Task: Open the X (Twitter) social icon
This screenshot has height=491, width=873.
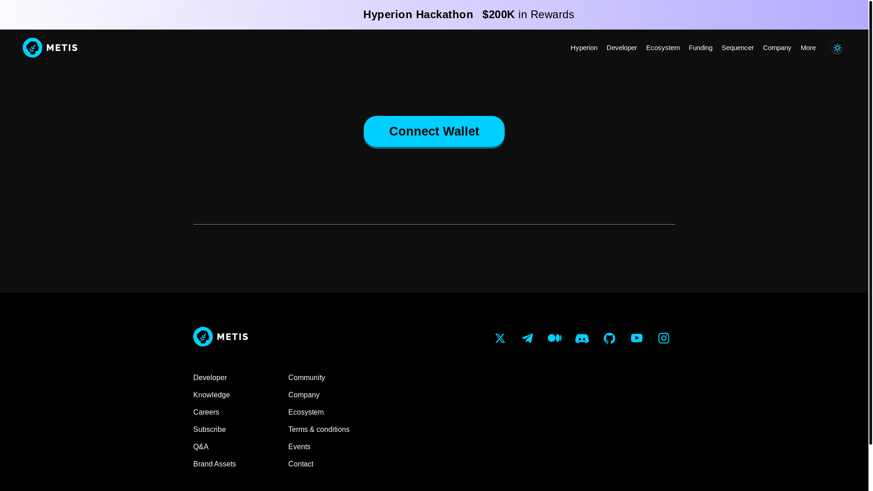Action: [x=500, y=338]
